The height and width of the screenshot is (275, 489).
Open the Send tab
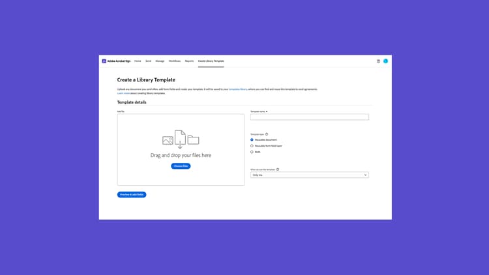click(148, 61)
